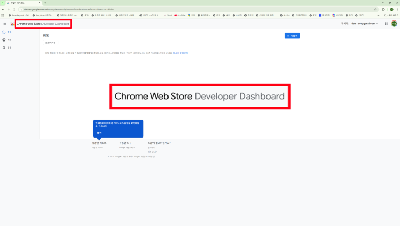The image size is (400, 226).
Task: Open the Google Analytics footer link
Action: 127,147
